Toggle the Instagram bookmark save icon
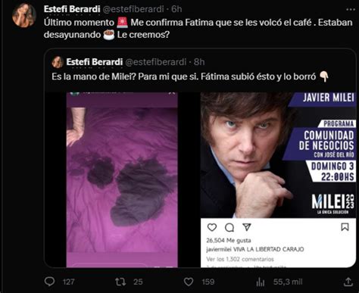The image size is (359, 293). pyautogui.click(x=345, y=227)
